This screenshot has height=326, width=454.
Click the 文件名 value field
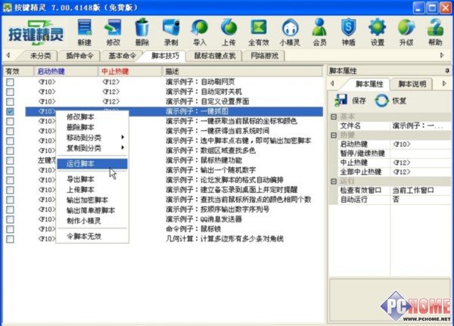pyautogui.click(x=420, y=125)
